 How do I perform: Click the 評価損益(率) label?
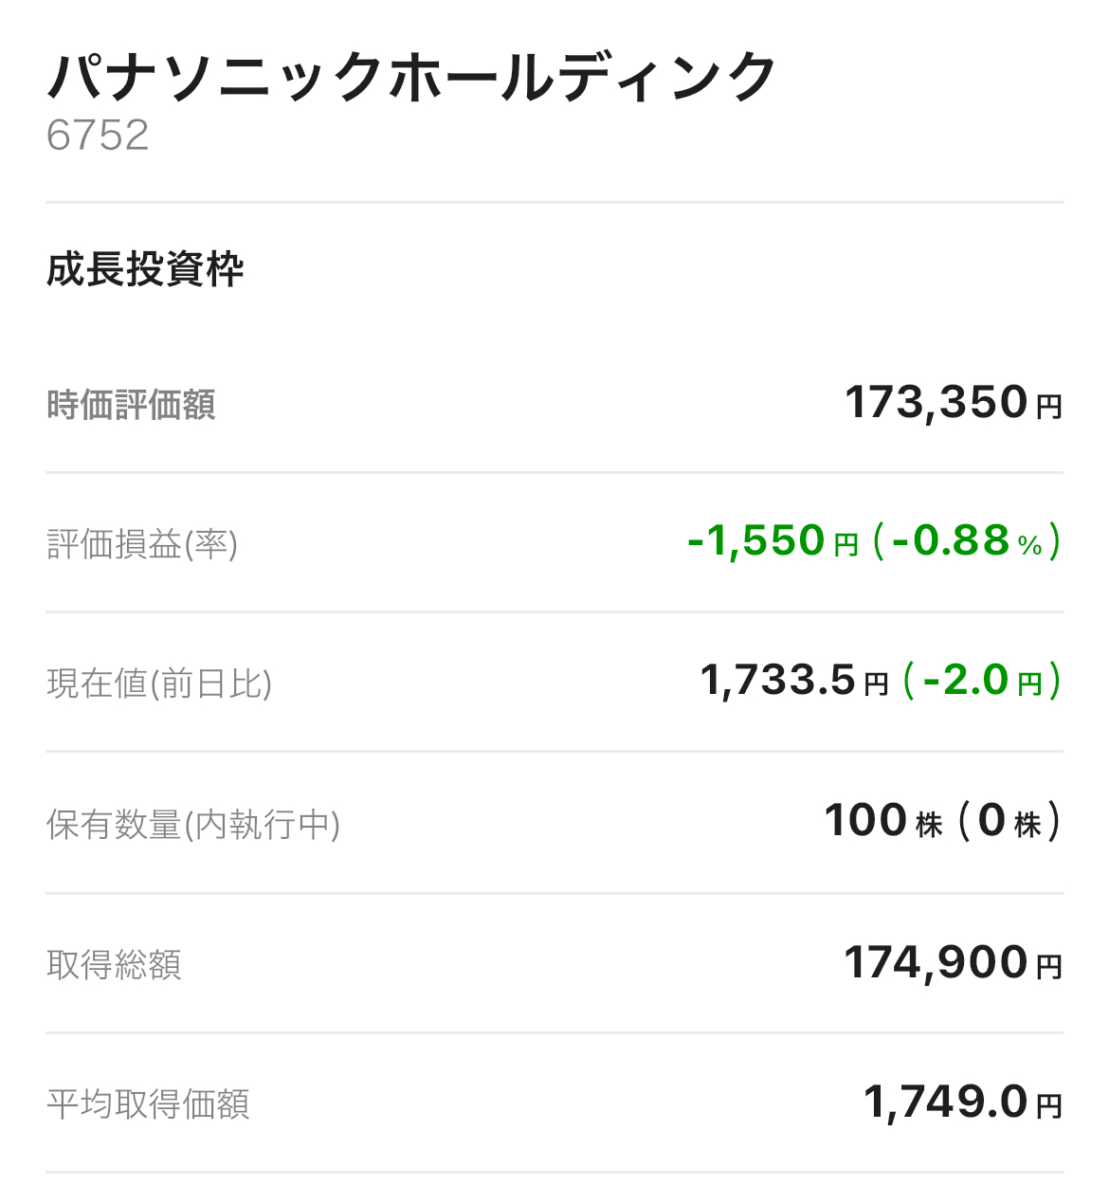142,545
